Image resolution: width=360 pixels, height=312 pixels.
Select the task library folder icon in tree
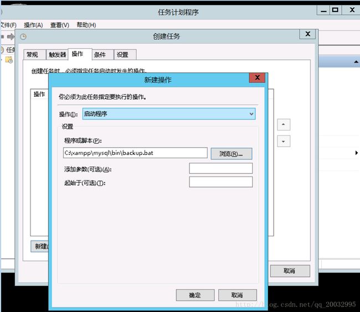point(9,60)
